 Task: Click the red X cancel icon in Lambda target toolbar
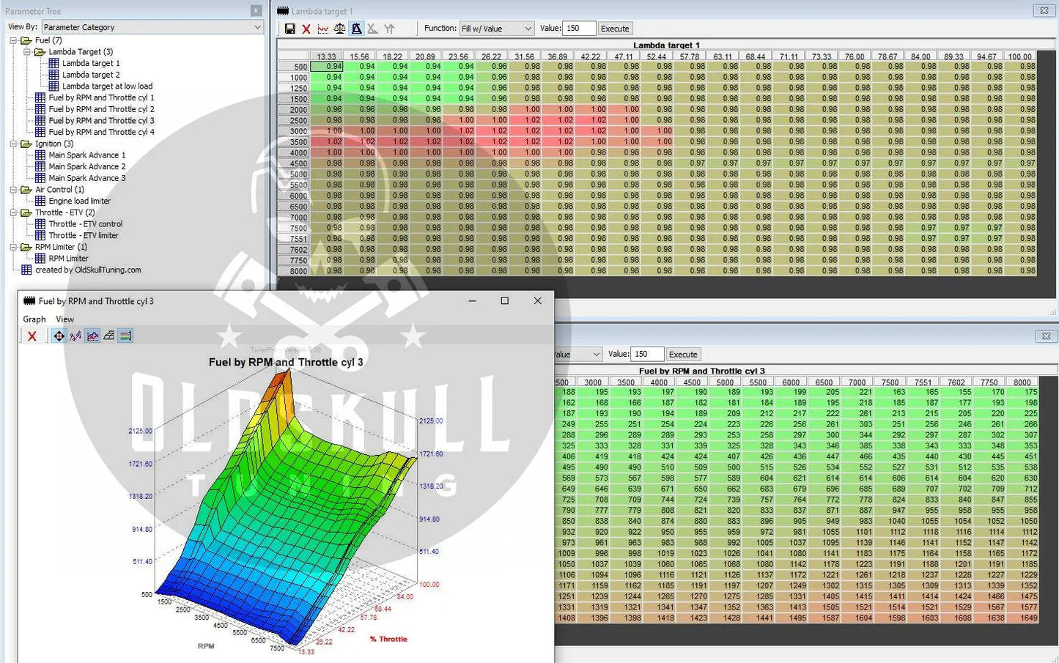pyautogui.click(x=306, y=29)
